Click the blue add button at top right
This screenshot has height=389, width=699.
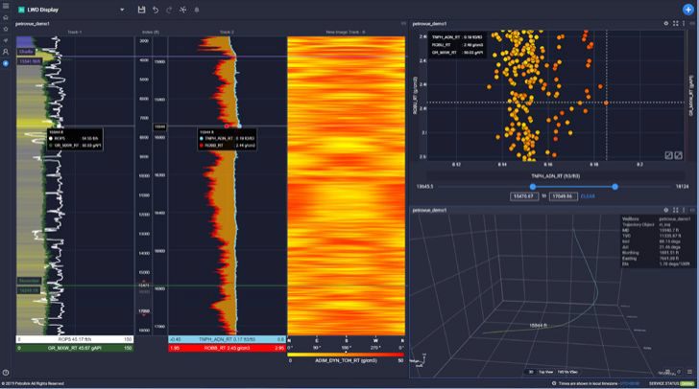(x=687, y=9)
